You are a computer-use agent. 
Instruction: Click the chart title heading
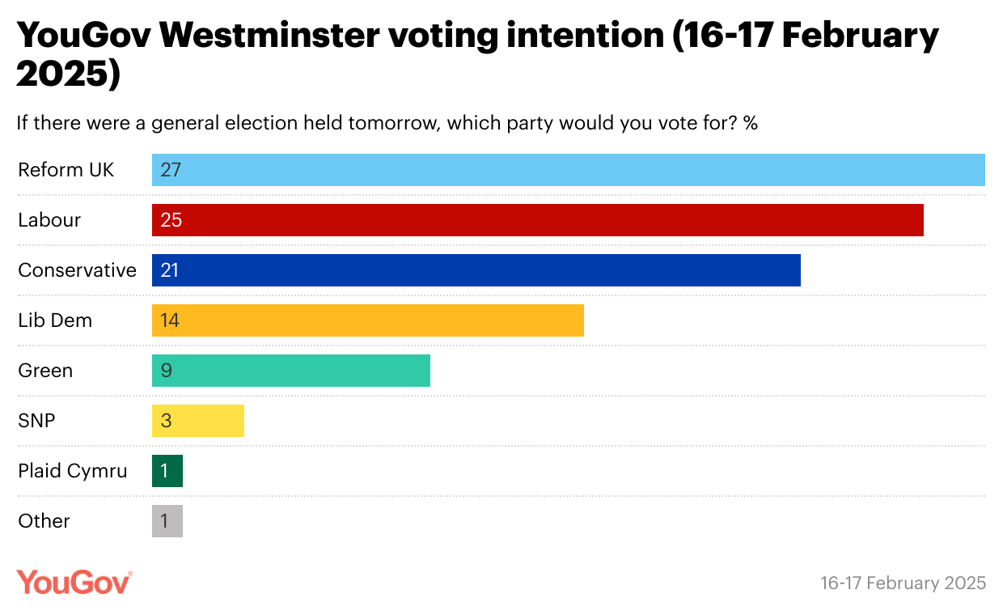coord(478,54)
